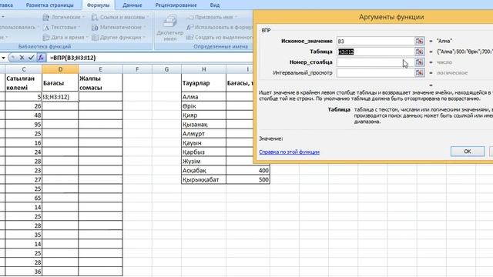Click the cell with value 48

point(24,115)
